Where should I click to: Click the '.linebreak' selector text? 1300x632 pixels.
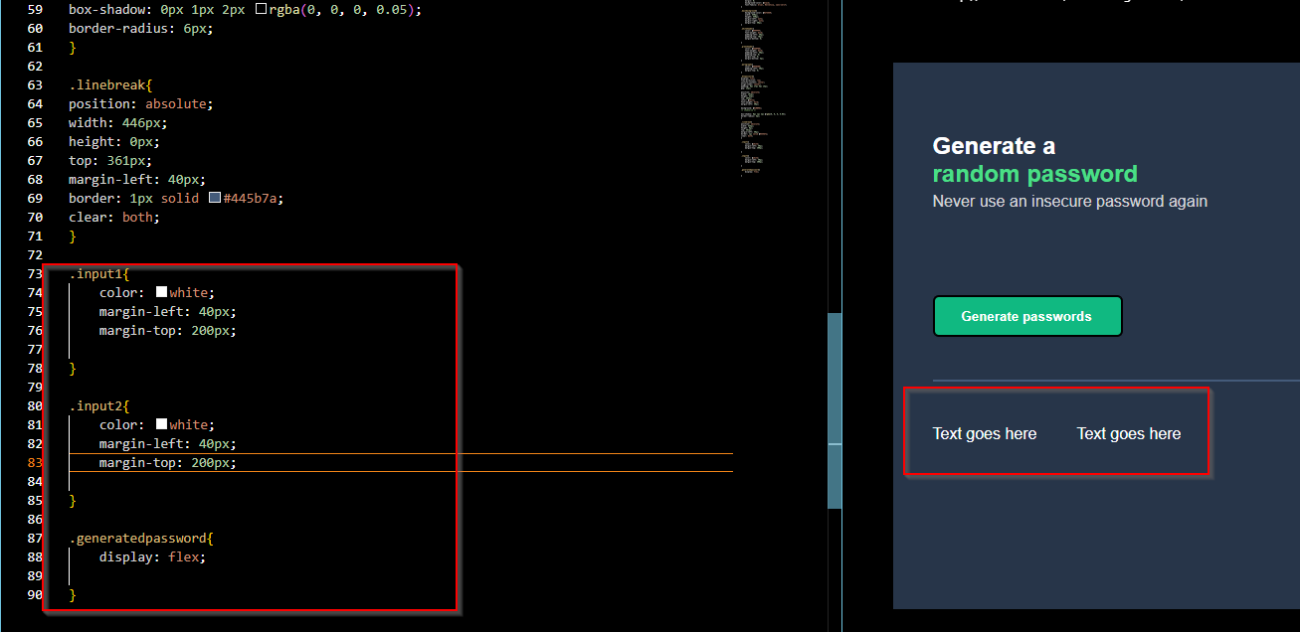coord(109,84)
